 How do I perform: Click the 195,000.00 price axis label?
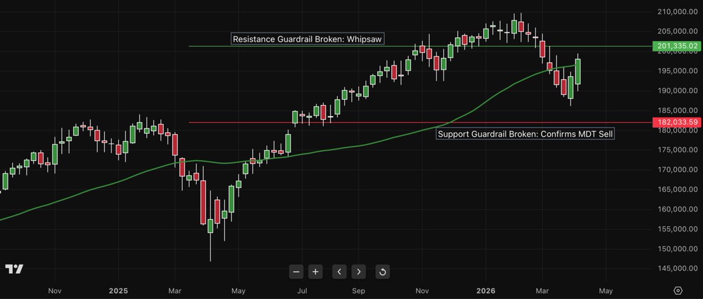click(x=678, y=71)
